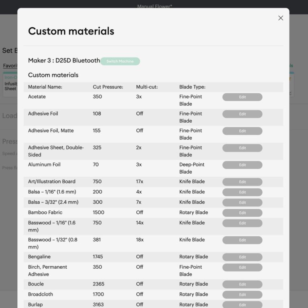Screen dimensions: 308x308
Task: Open Edit for Aluminum Foil
Action: point(242,165)
